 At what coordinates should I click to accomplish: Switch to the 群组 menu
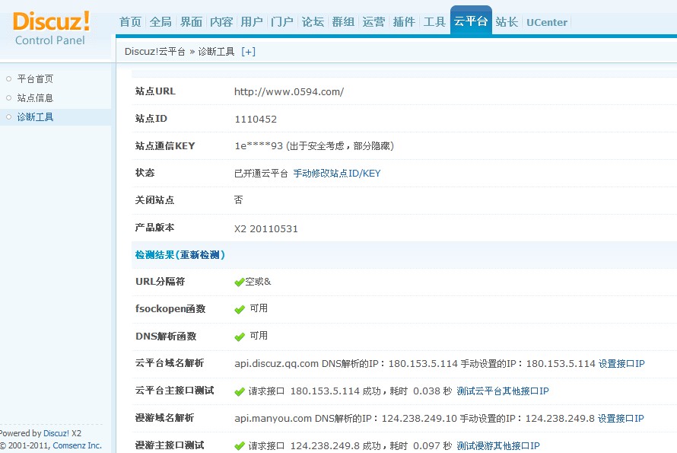343,22
